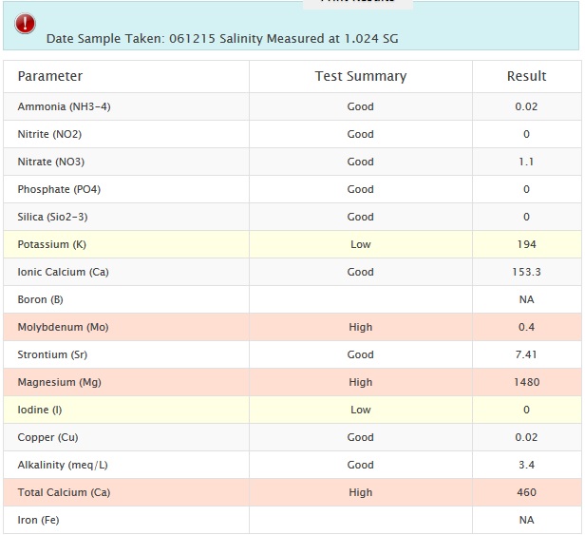Click the Total Calcium result 460

pyautogui.click(x=526, y=492)
